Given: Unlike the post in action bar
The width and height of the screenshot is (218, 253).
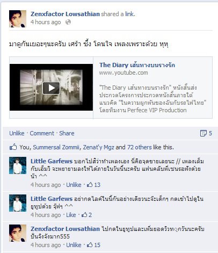Looking at the screenshot, I should 17,133.
